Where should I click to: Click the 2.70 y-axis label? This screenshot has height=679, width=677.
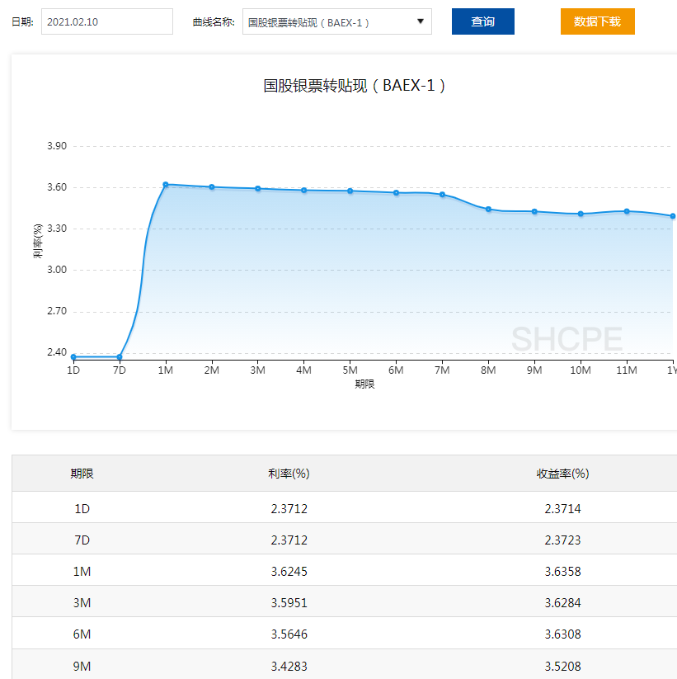[57, 311]
